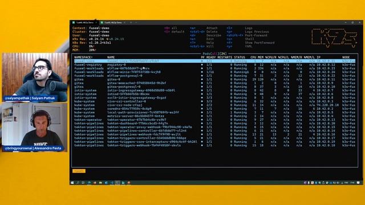The image size is (365, 205).
Task: Select the gitea-memcached pod row
Action: [x=214, y=83]
